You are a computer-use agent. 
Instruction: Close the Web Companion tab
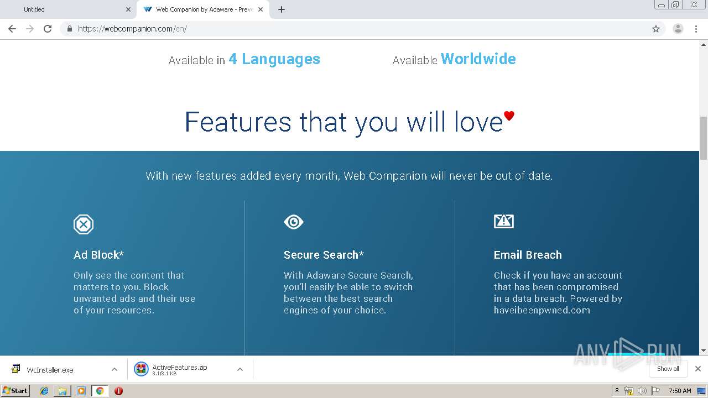pyautogui.click(x=261, y=9)
